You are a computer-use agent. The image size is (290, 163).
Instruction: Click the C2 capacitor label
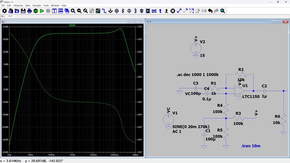pyautogui.click(x=264, y=86)
